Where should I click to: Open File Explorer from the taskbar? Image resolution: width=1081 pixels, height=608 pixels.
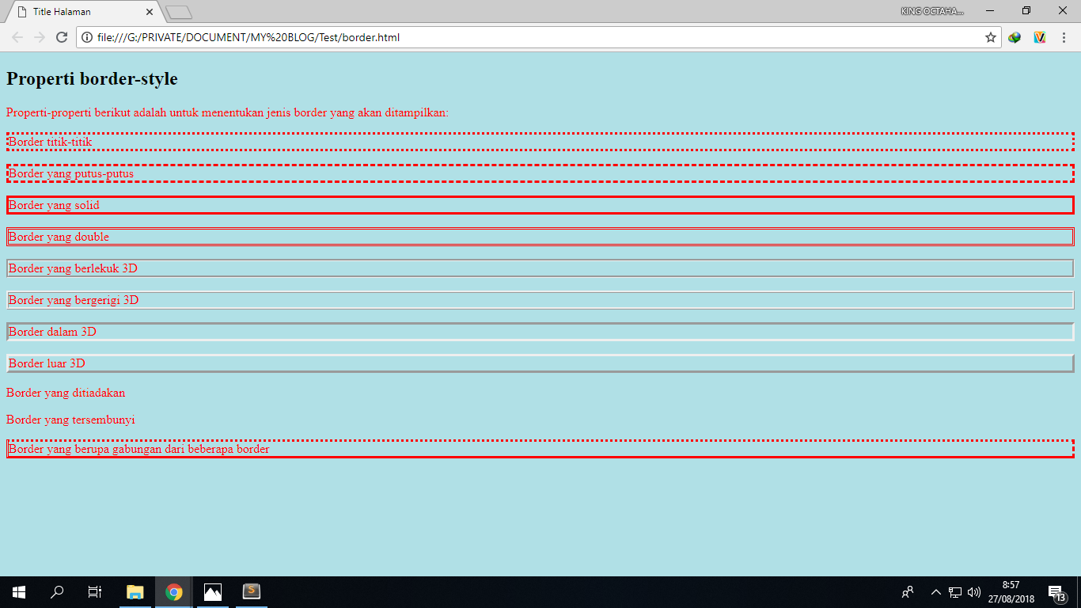coord(135,591)
